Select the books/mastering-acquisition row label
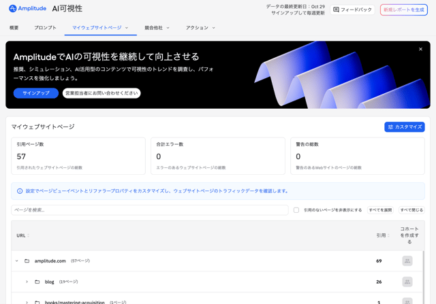The width and height of the screenshot is (436, 304). click(74, 302)
